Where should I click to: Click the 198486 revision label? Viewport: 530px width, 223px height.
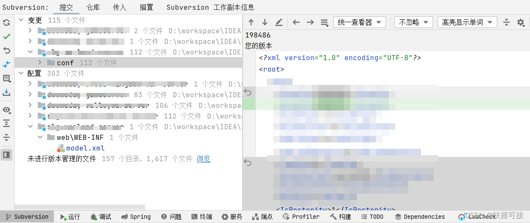258,35
